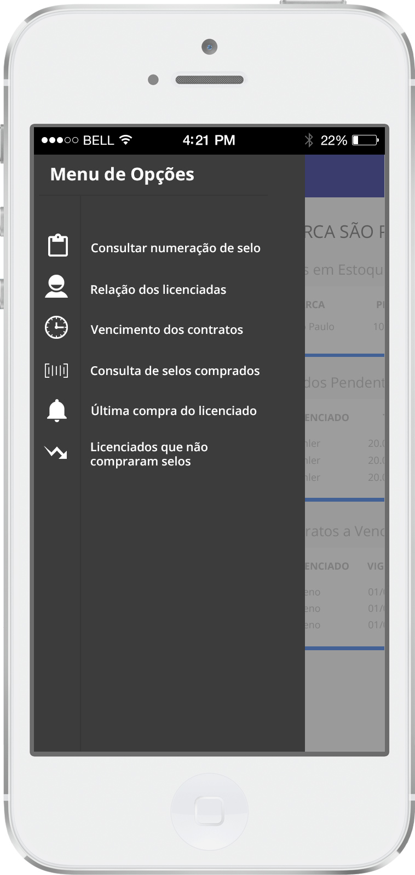Tap the barcode icon for purchased seals
The width and height of the screenshot is (415, 875).
point(56,371)
